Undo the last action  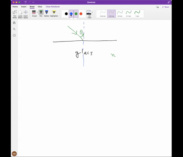(x=26, y=2)
